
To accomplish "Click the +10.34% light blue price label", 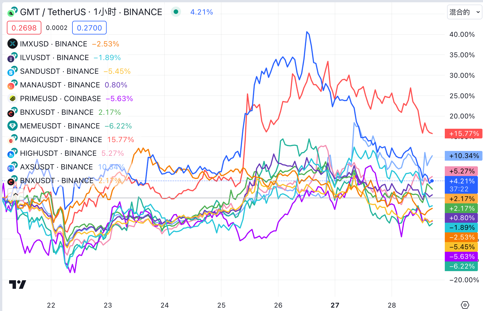I will click(464, 156).
